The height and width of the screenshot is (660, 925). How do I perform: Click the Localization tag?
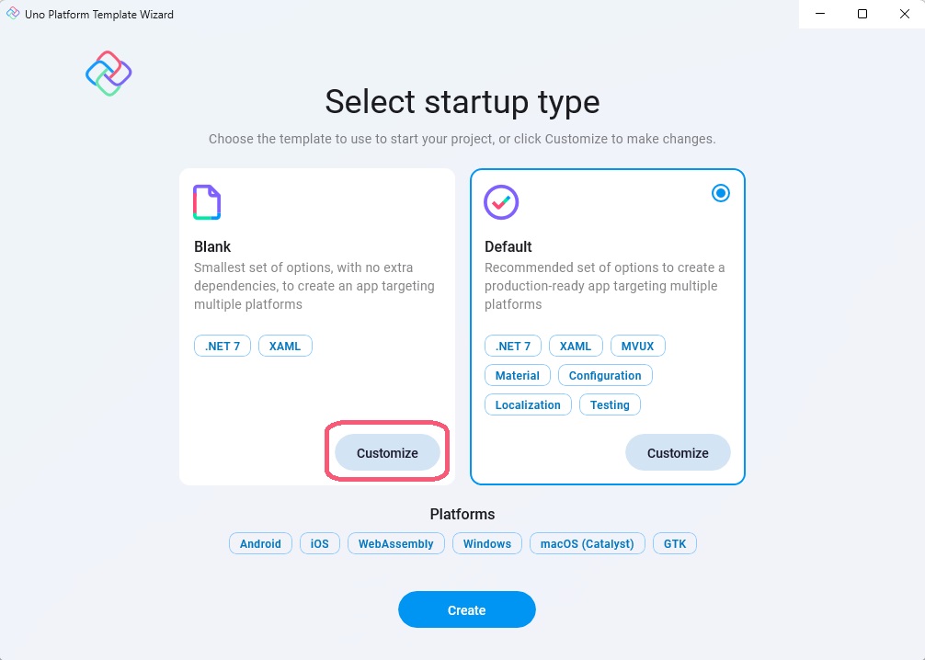527,404
